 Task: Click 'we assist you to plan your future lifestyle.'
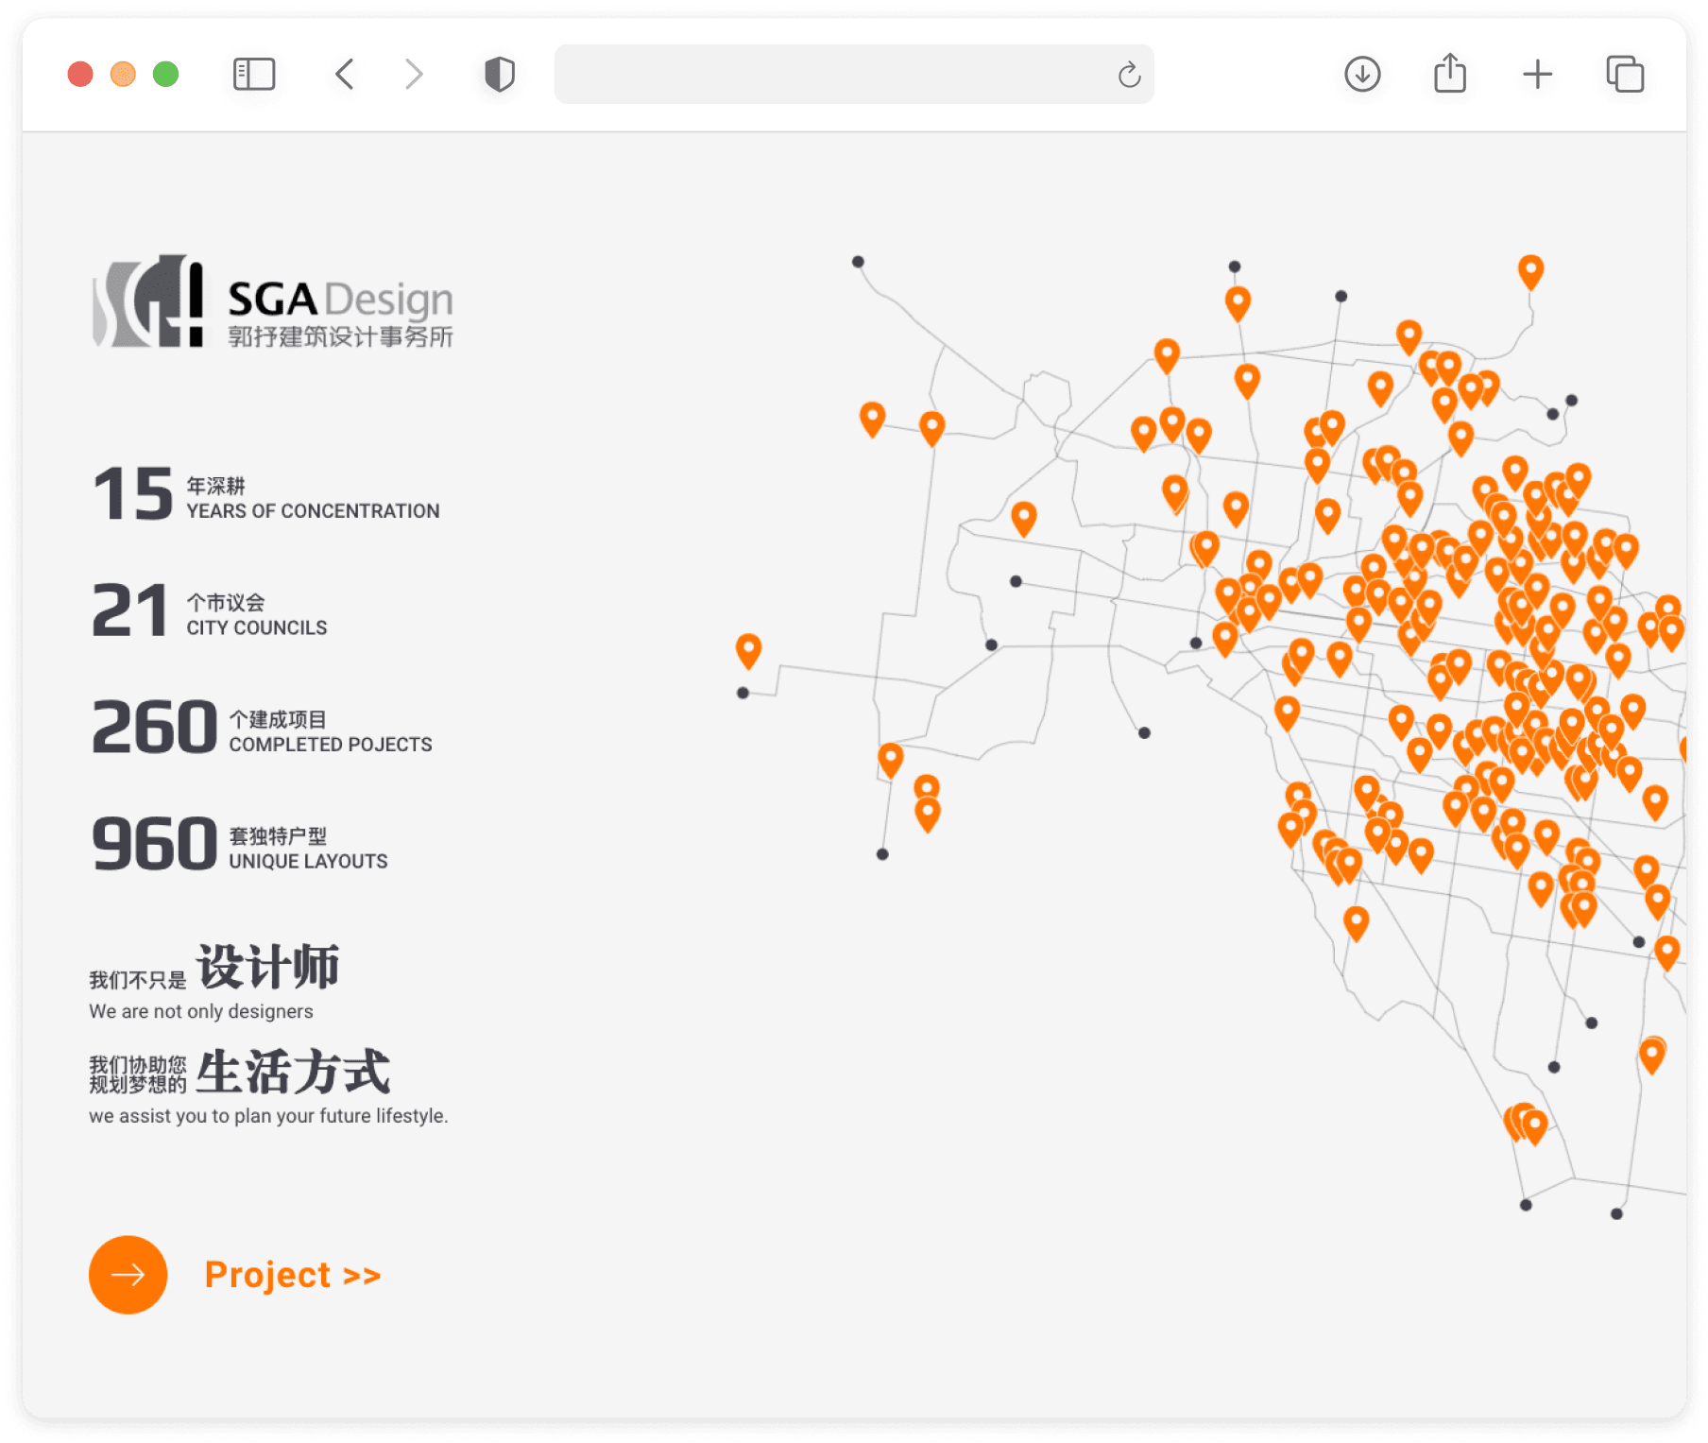pos(268,1116)
